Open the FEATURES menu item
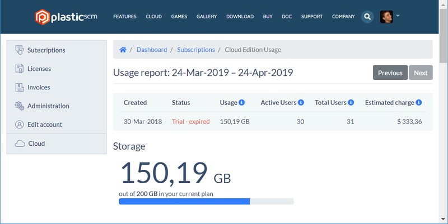Screen dimensions: 448x224 pos(124,17)
